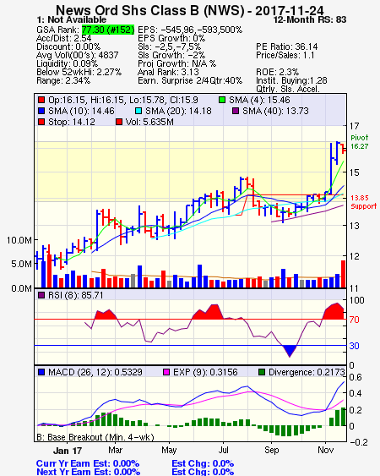Click the Liquidity: 0.09% line

[x=67, y=63]
